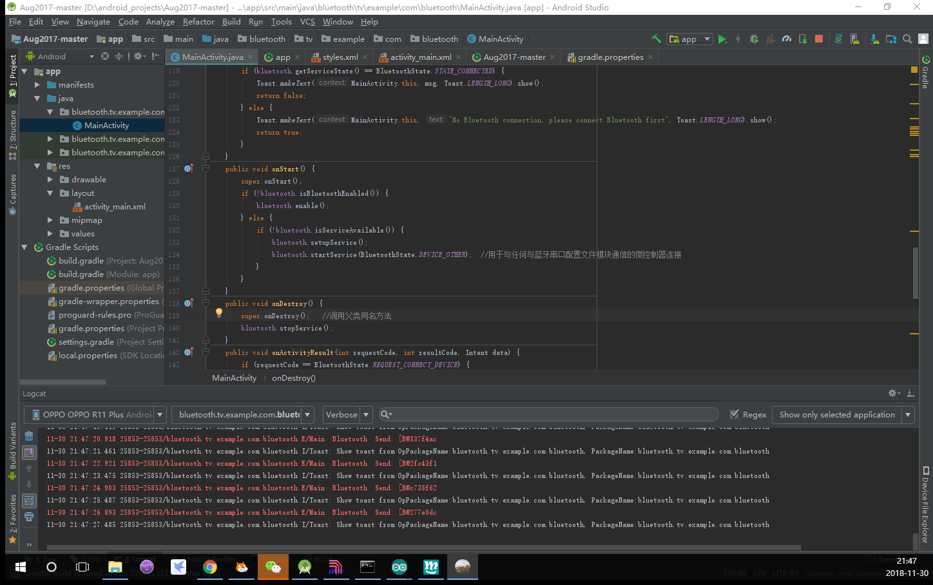
Task: Toggle the Captures tool window
Action: (13, 193)
